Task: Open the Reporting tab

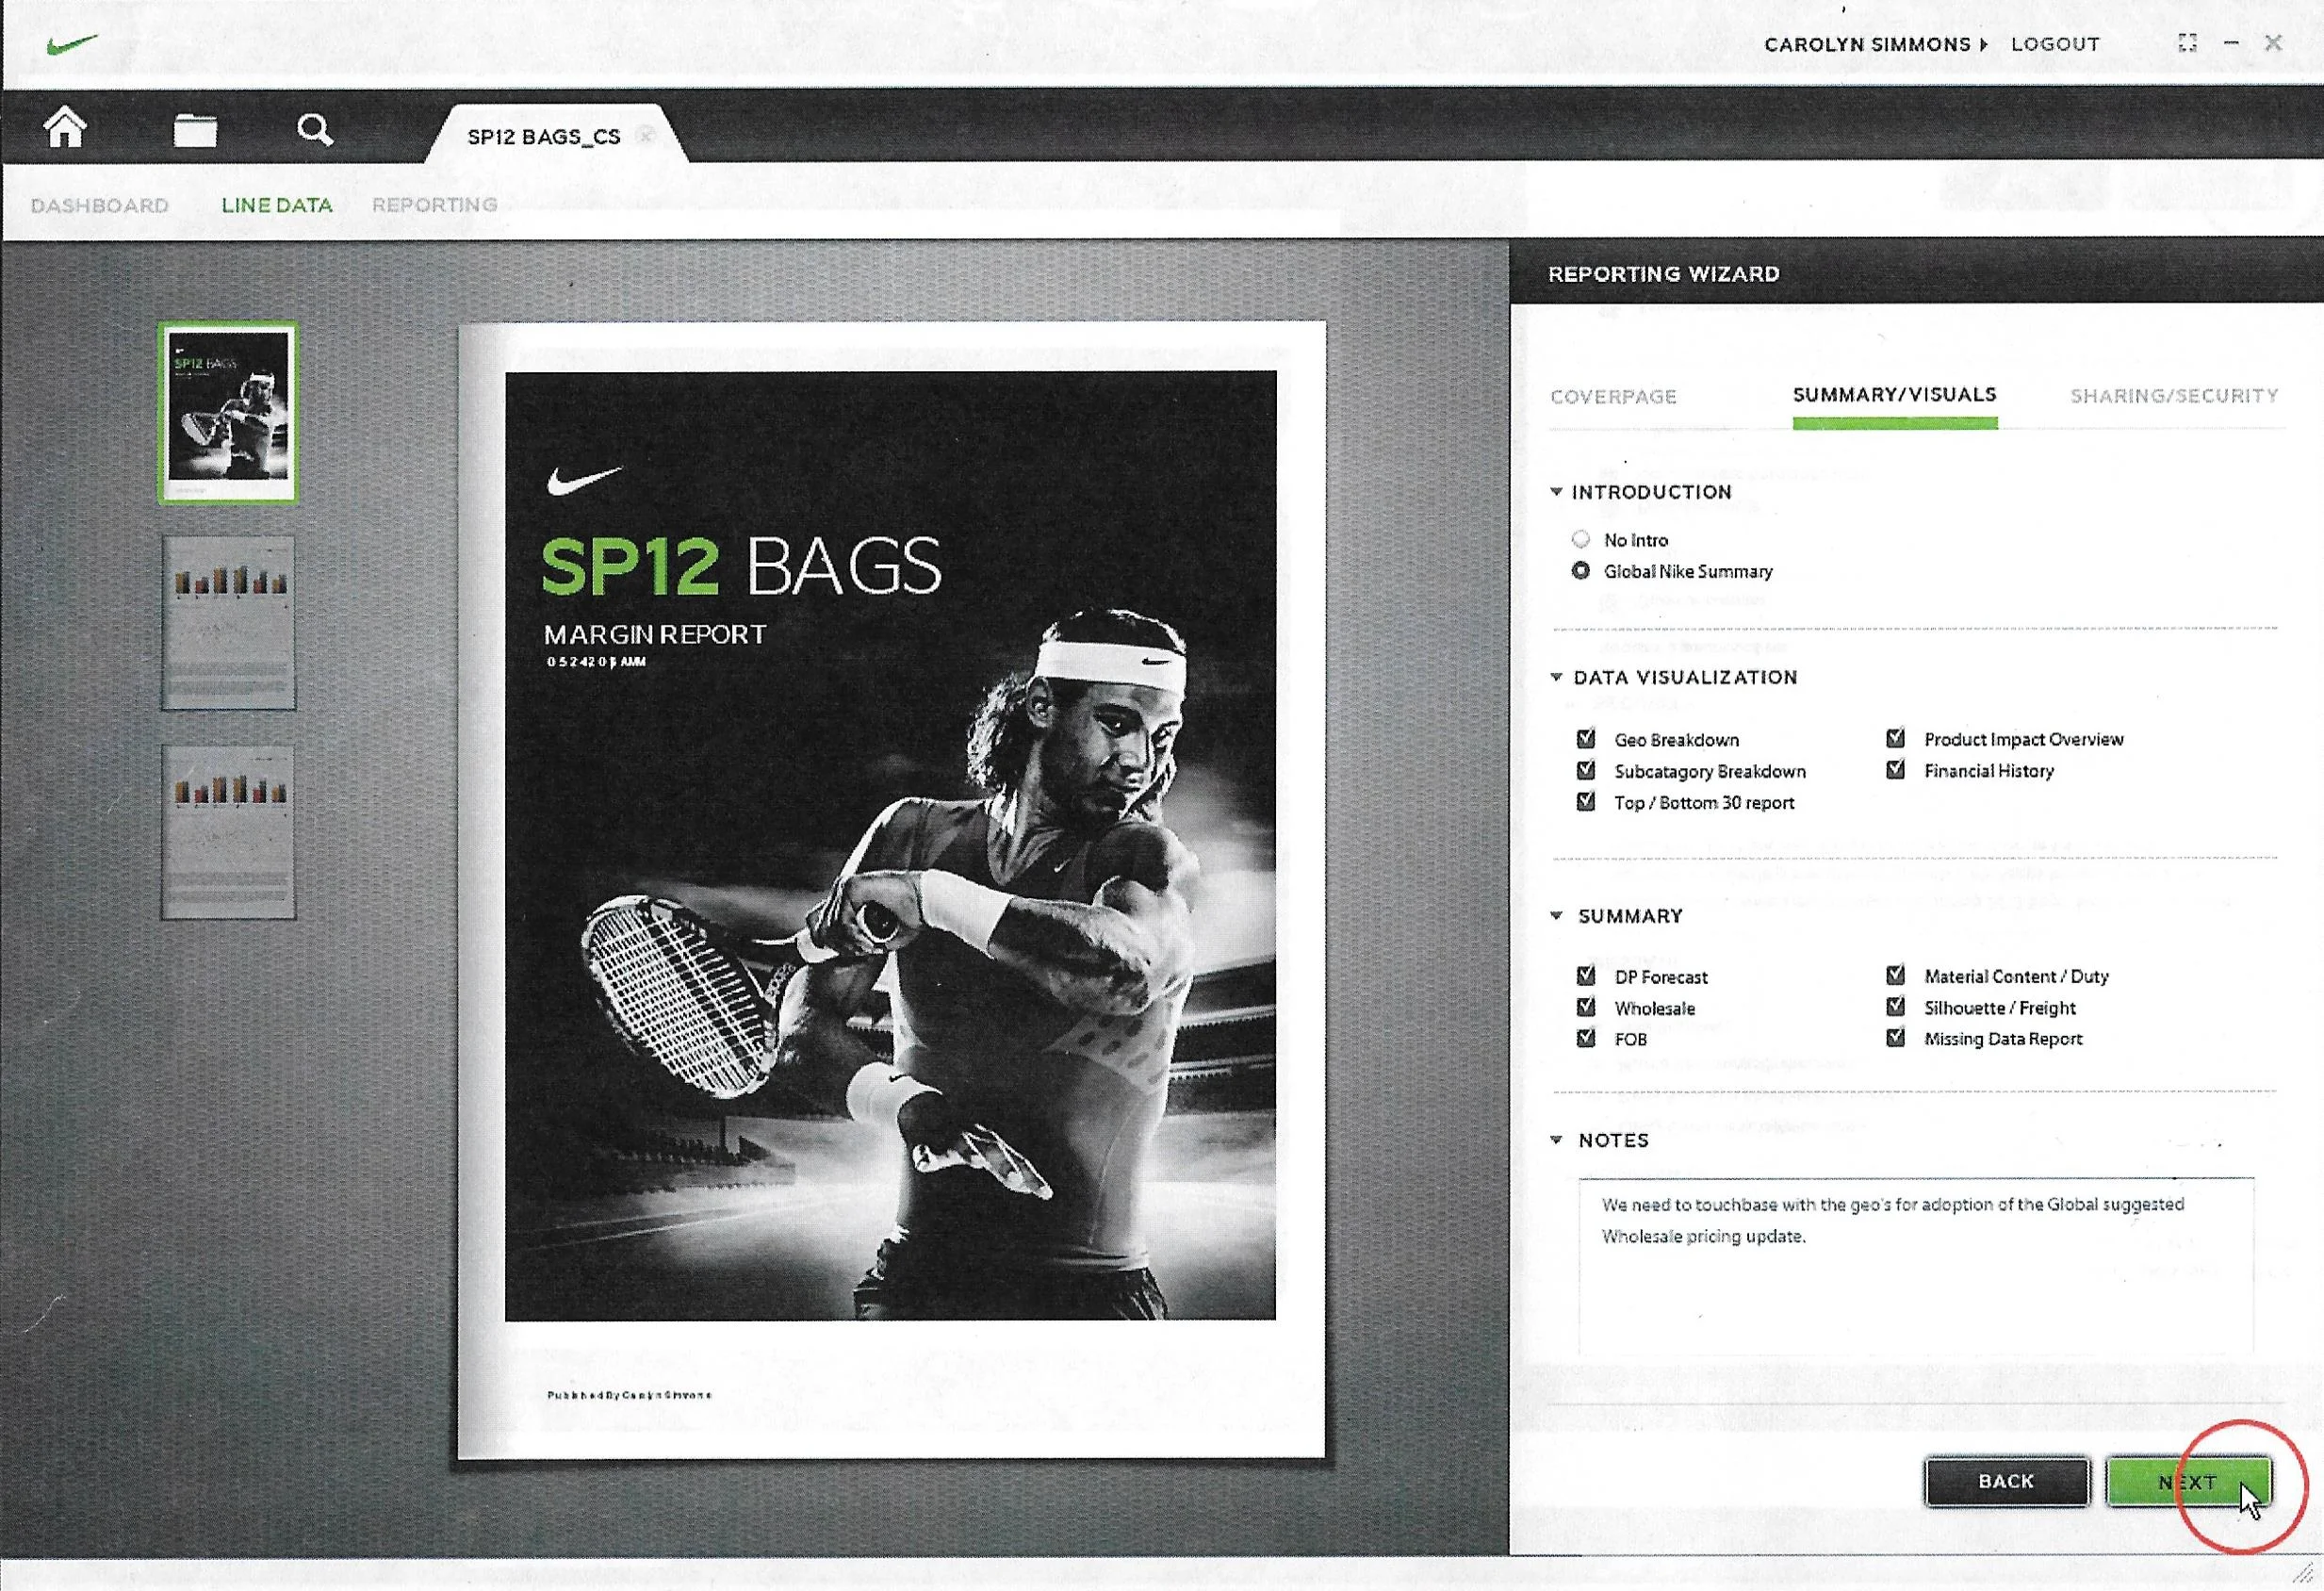Action: click(x=434, y=205)
